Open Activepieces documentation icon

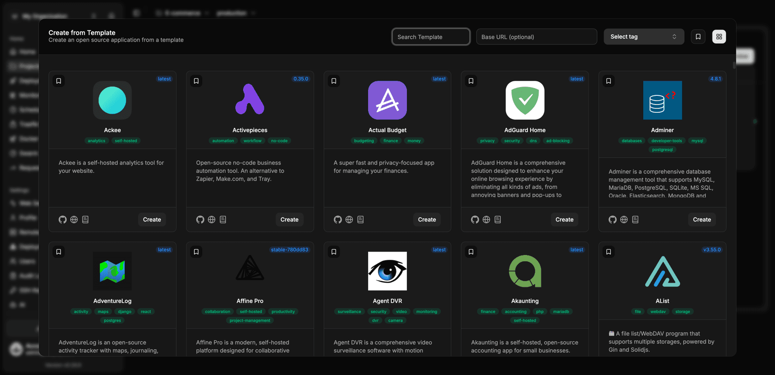coord(223,220)
